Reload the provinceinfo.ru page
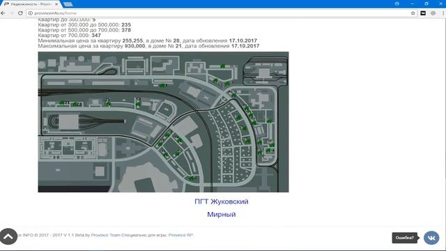Viewport: 446px width, 251px height. 20,13
